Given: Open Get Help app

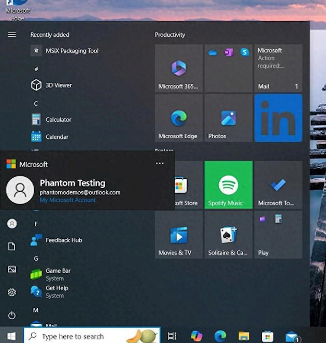Looking at the screenshot, I should pos(50,292).
